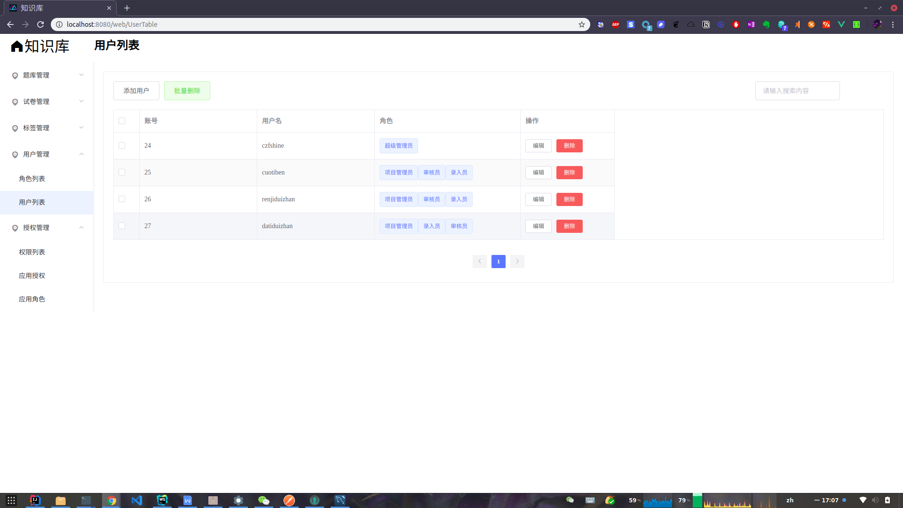
Task: Open Visual Studio Code from the taskbar
Action: click(137, 500)
